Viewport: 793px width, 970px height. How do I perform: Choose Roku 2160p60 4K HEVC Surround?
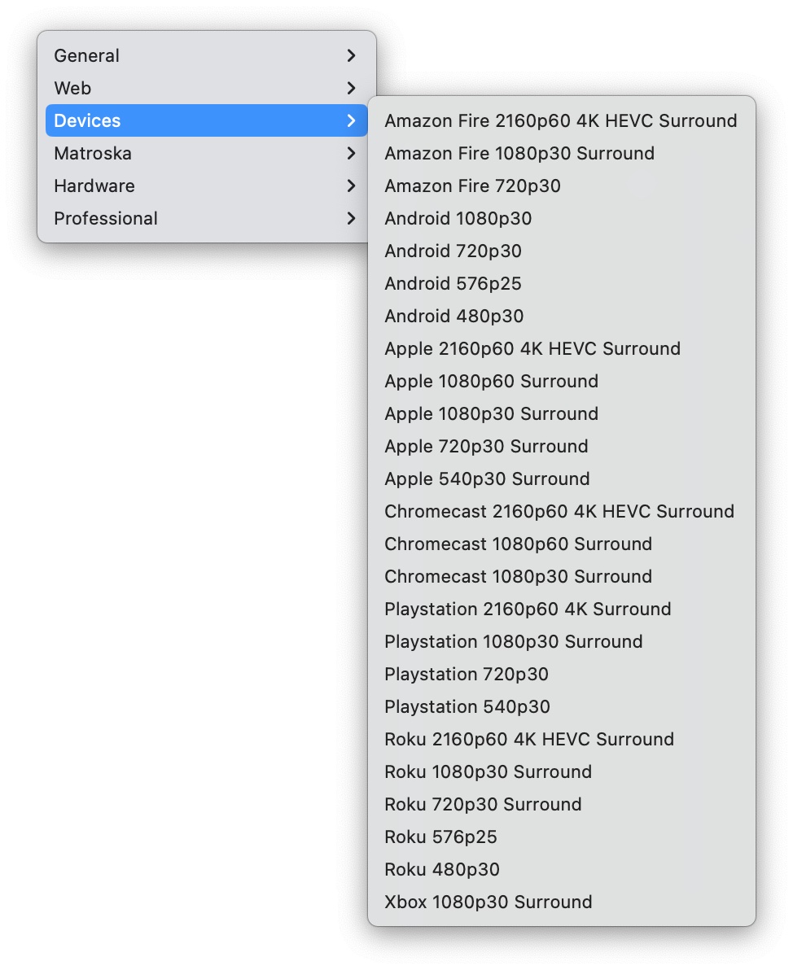[x=561, y=739]
